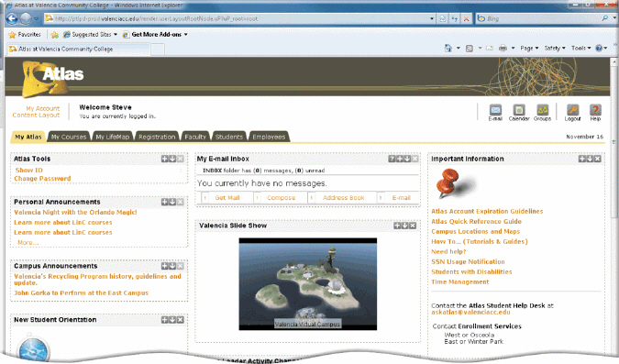The width and height of the screenshot is (619, 364).
Task: Click the Atlas logo
Action: [x=52, y=78]
